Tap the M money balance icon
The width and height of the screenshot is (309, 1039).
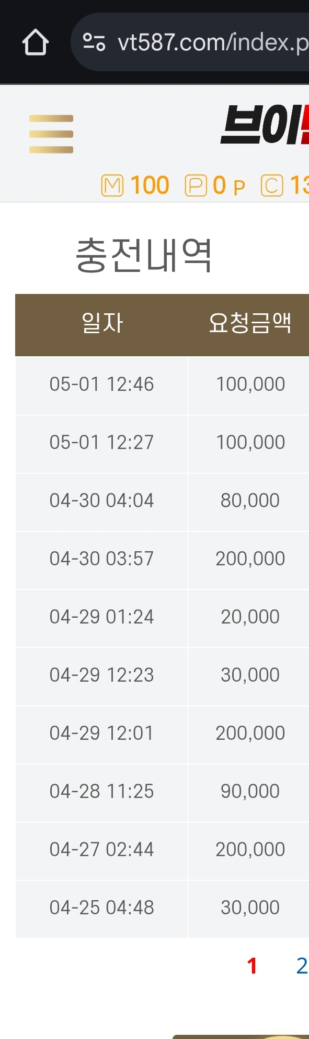pyautogui.click(x=112, y=185)
